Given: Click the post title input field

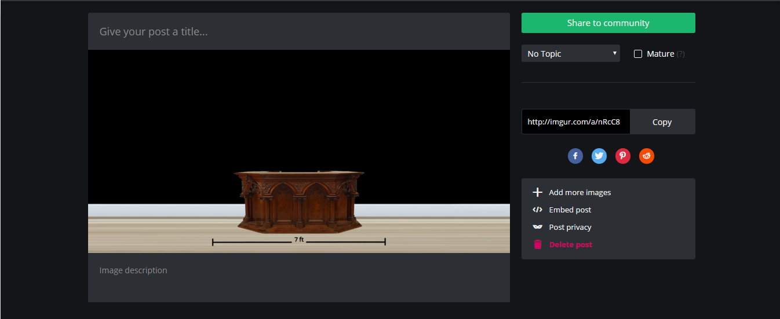Looking at the screenshot, I should click(299, 31).
